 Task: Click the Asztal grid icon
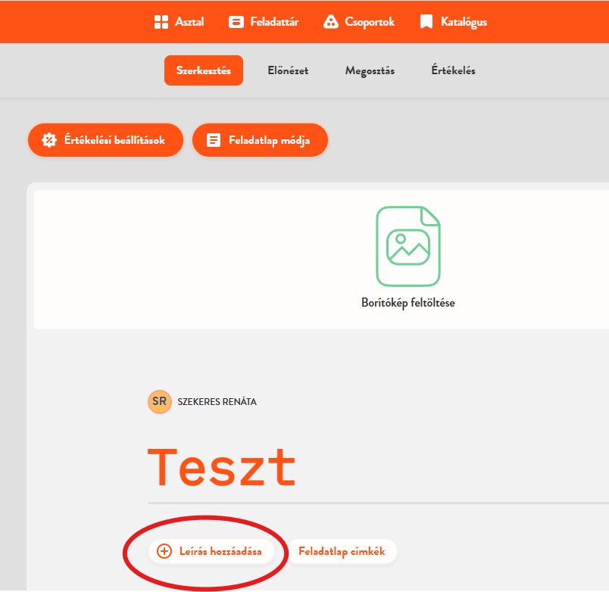[161, 22]
